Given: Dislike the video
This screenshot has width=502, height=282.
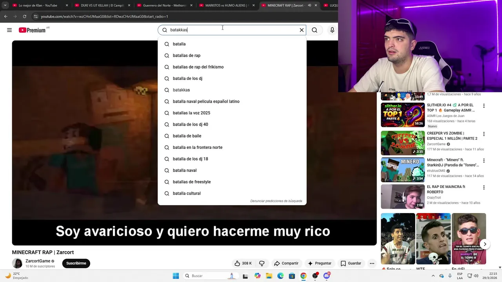Looking at the screenshot, I should pos(262,263).
